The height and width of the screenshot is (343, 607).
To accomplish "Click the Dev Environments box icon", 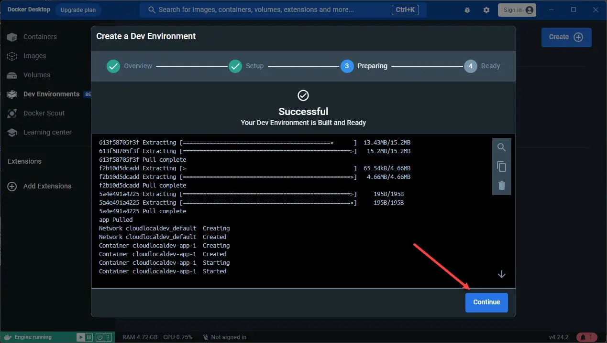I will pyautogui.click(x=12, y=94).
